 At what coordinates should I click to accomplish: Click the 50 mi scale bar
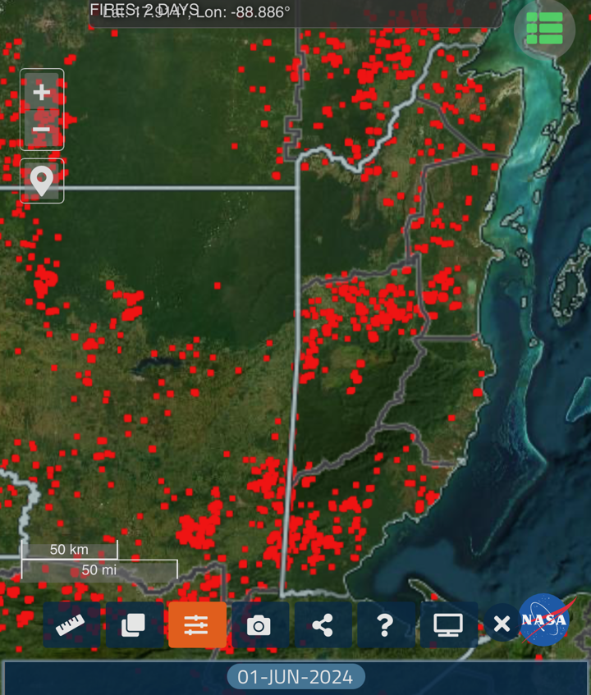pos(99,569)
